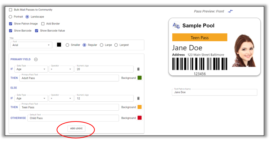Choose Large title size
Screen dimensions: 269x142
pyautogui.click(x=102, y=45)
